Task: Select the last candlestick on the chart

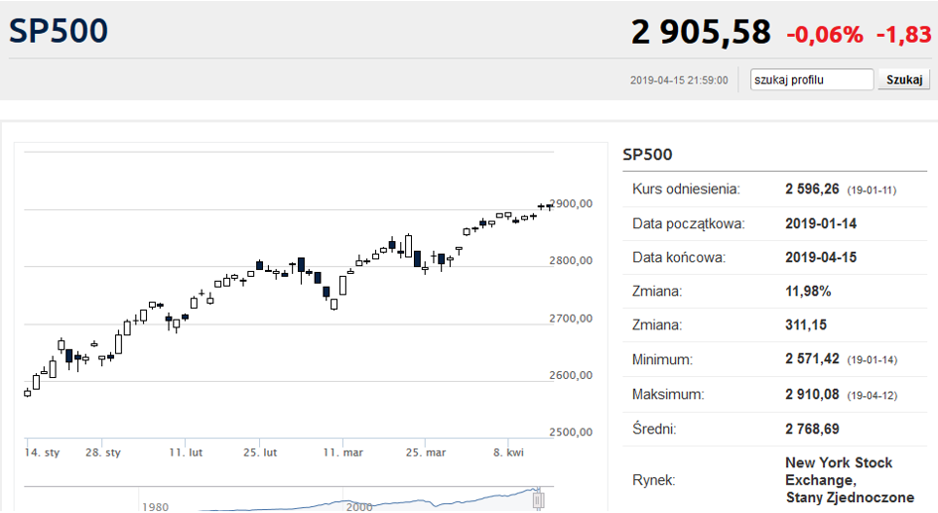Action: coord(549,205)
